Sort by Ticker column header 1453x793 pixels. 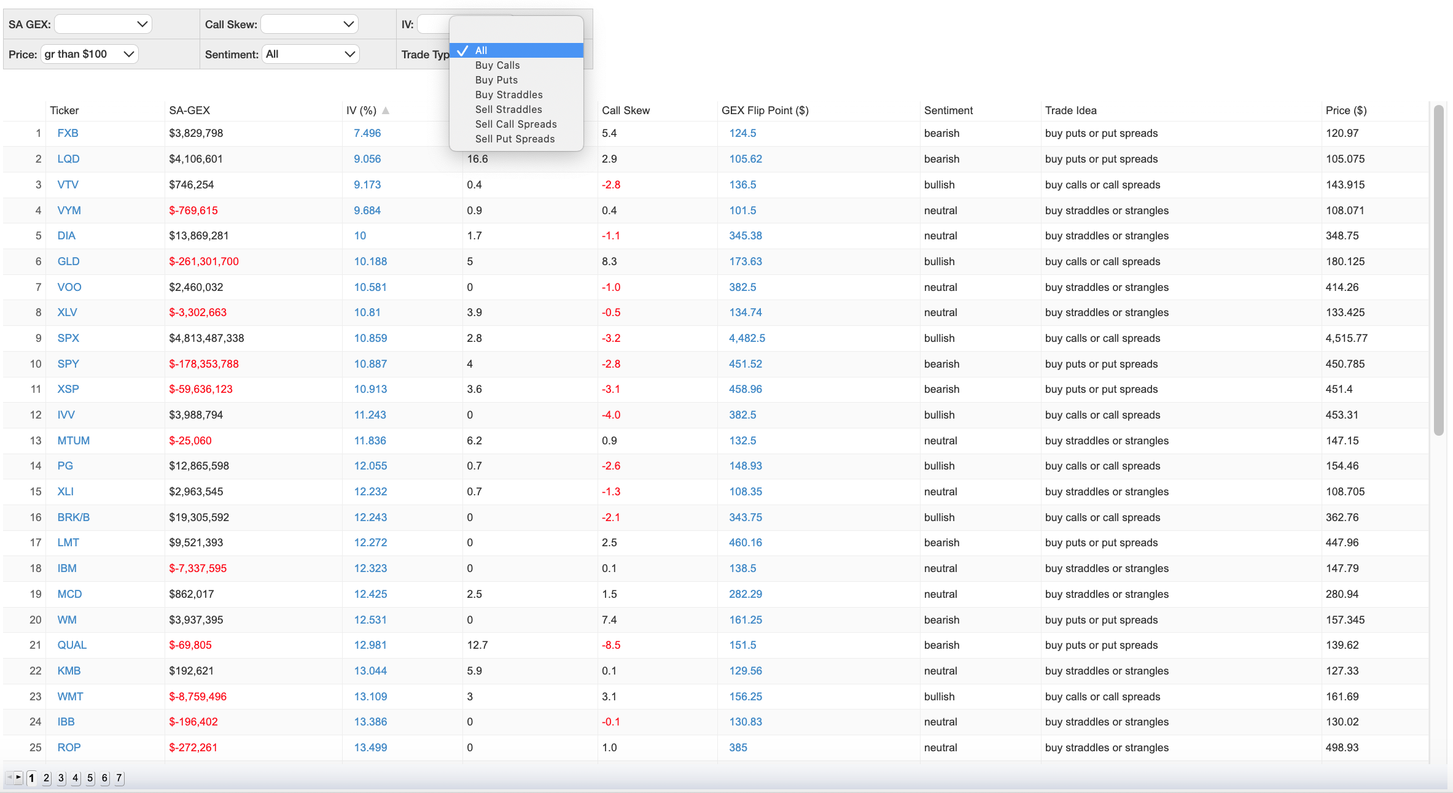point(64,110)
